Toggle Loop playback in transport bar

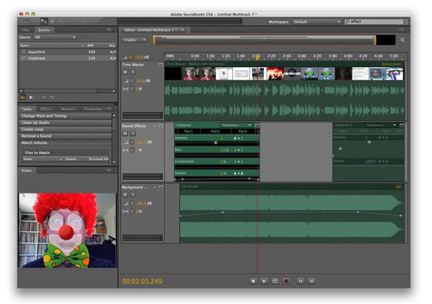(x=275, y=281)
